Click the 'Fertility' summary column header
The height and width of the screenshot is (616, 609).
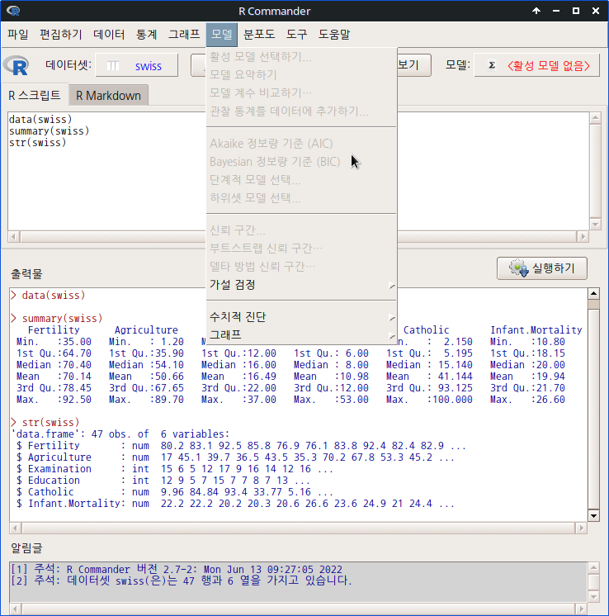[54, 330]
